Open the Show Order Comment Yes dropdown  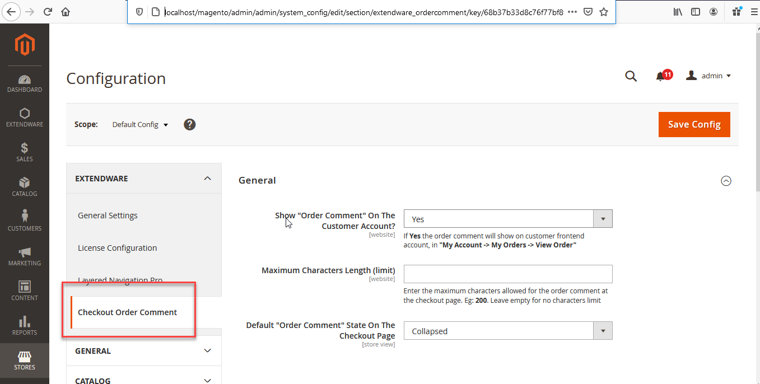click(x=508, y=219)
